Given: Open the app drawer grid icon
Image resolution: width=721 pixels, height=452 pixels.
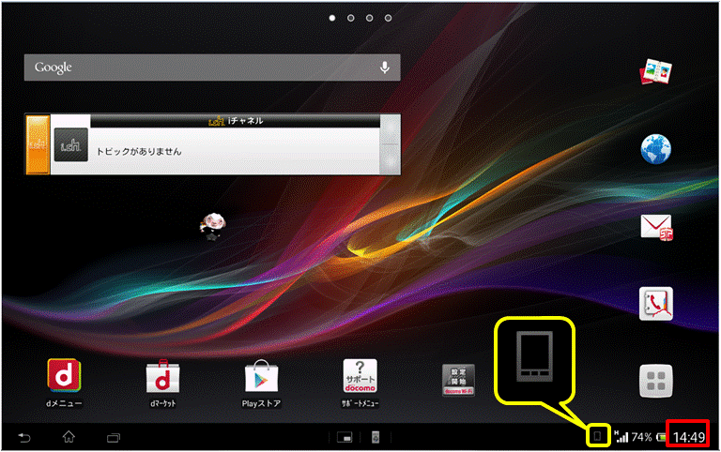Looking at the screenshot, I should tap(656, 380).
